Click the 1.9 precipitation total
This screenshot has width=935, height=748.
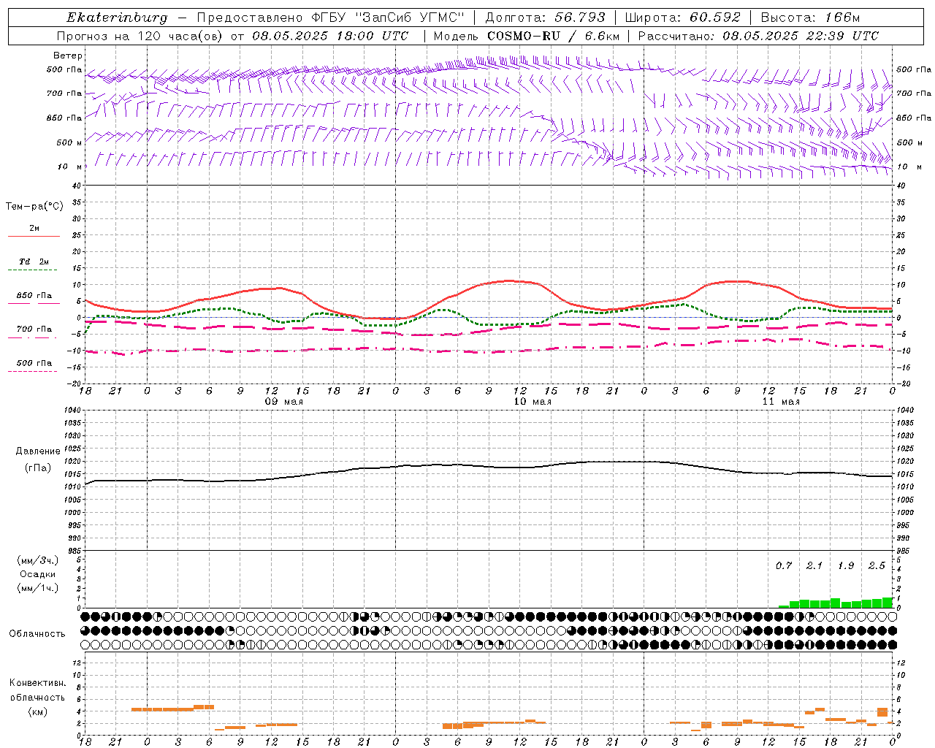846,566
